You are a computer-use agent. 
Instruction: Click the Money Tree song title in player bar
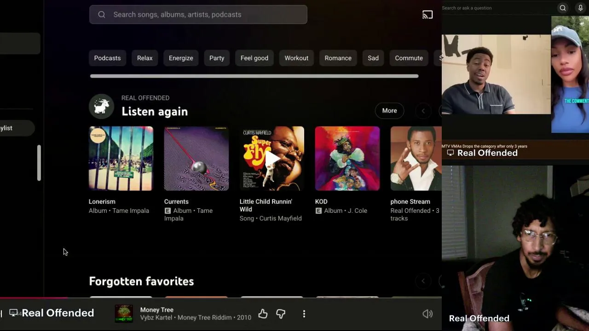(x=157, y=310)
